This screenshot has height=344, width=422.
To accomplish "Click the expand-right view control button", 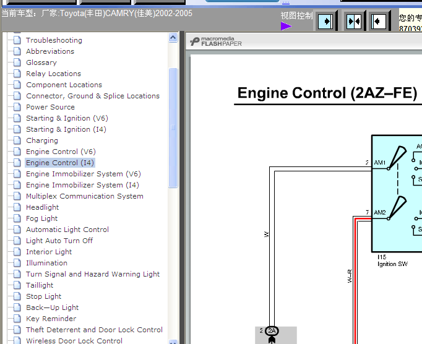I will (325, 21).
